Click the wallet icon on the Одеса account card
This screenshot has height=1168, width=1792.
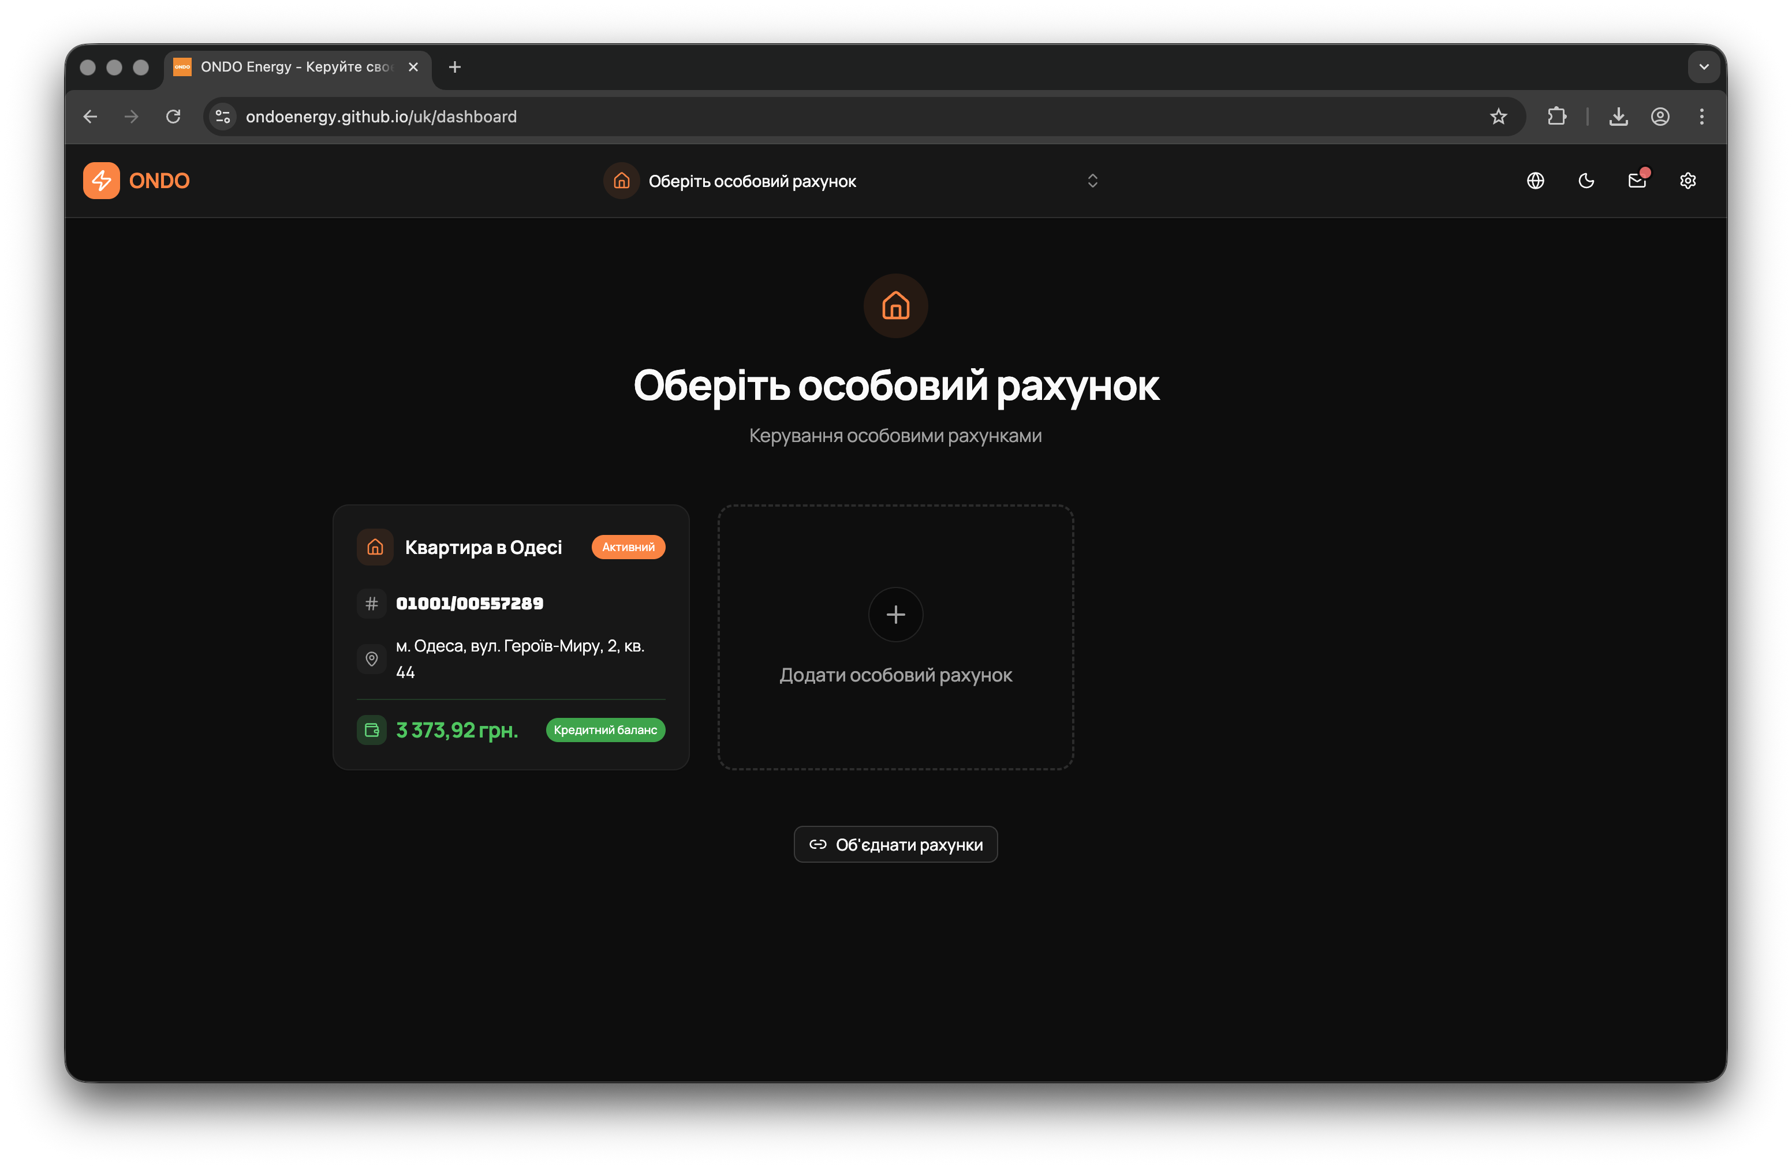(371, 730)
